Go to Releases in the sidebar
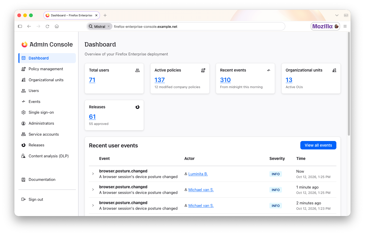 point(47,145)
